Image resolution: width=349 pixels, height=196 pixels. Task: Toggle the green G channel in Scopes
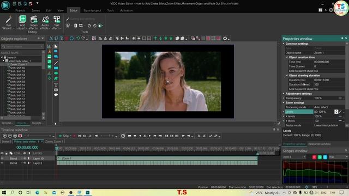[x=320, y=157]
